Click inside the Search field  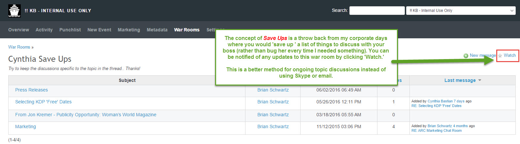click(x=377, y=11)
